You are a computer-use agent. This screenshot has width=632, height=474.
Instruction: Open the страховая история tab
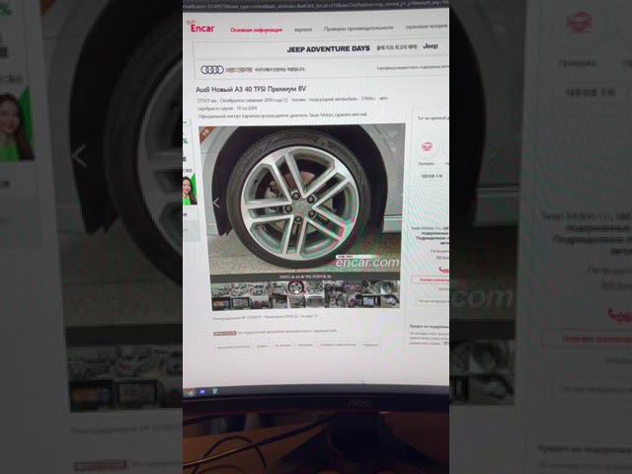[x=427, y=27]
